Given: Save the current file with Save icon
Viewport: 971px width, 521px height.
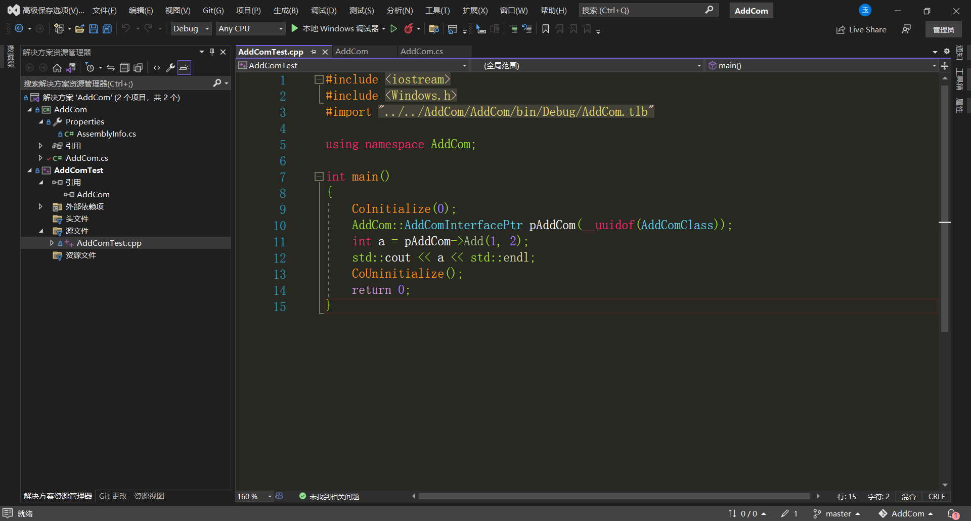Looking at the screenshot, I should point(94,29).
